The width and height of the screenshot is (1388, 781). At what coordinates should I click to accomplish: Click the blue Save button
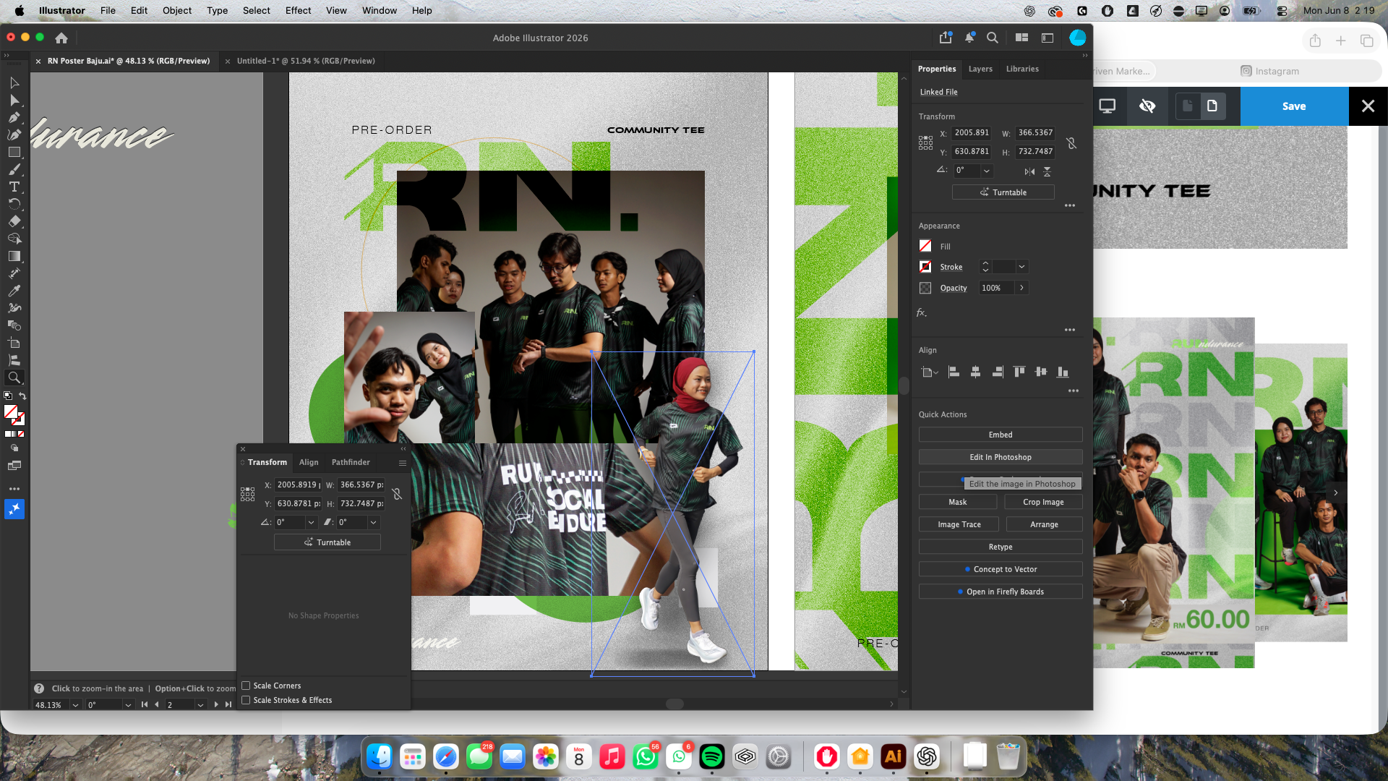point(1294,106)
